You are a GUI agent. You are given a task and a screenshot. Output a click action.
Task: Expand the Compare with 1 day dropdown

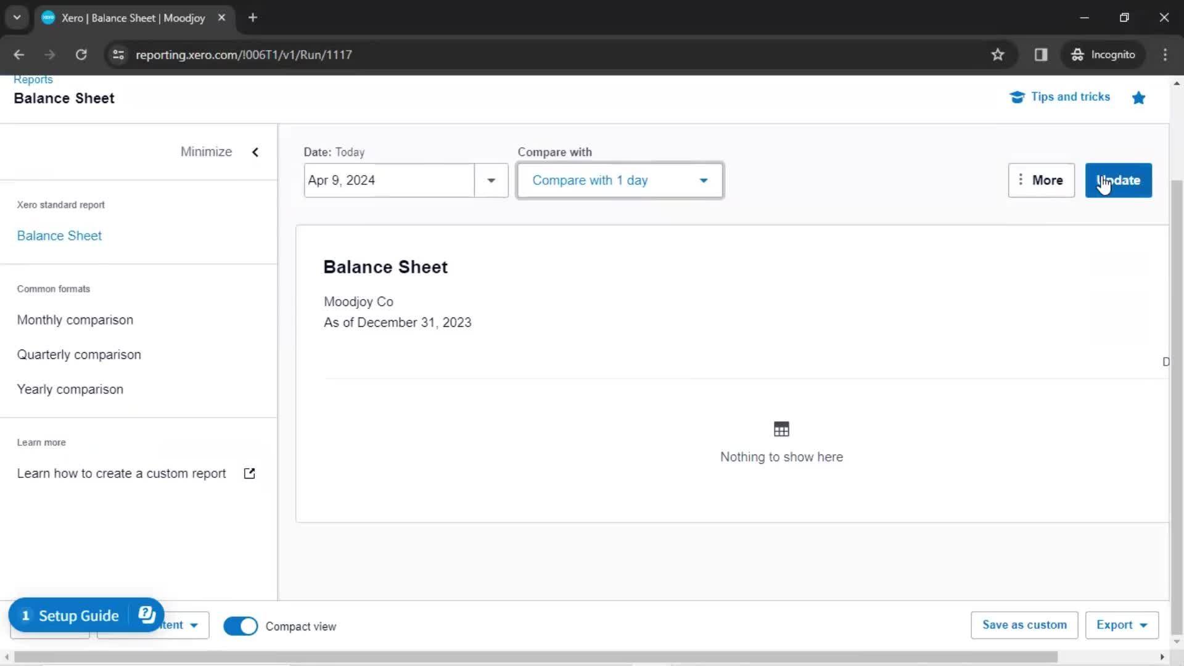[620, 181]
